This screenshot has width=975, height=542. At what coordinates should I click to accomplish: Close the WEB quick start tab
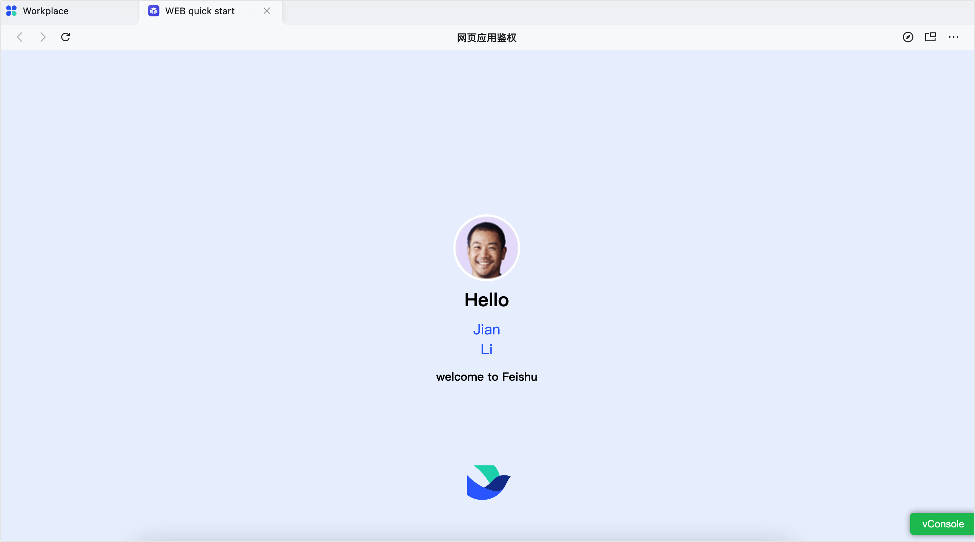tap(267, 11)
